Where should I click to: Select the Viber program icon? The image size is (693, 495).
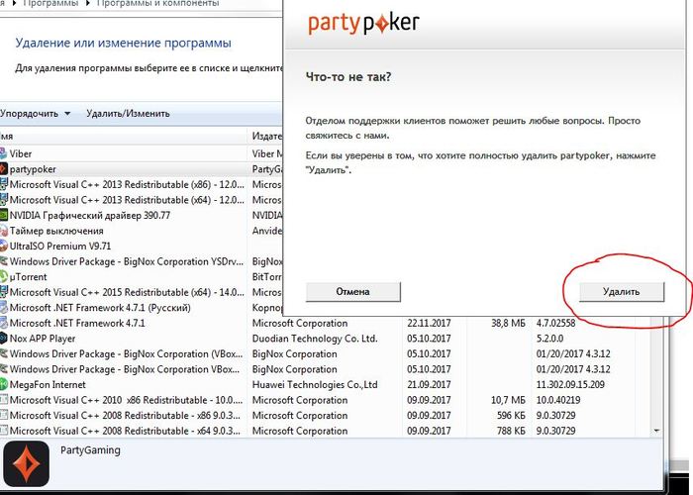(4, 153)
